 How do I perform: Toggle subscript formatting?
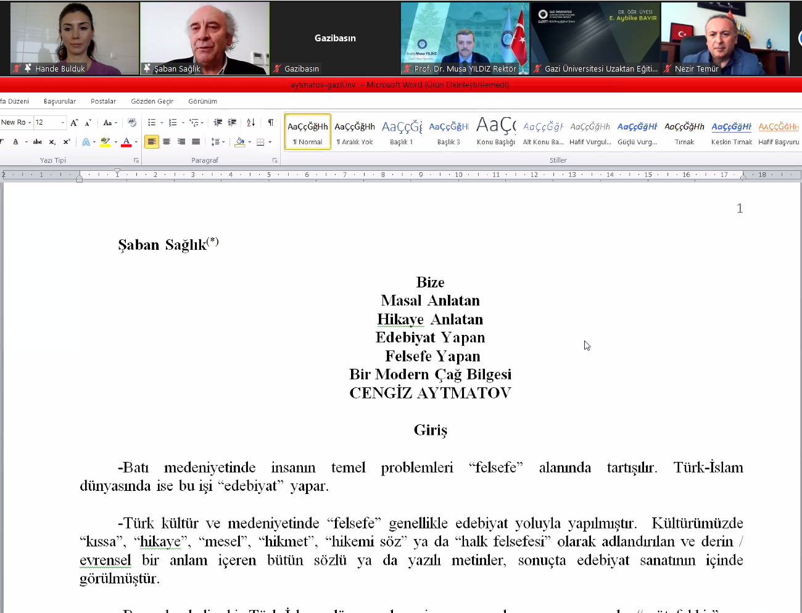(x=52, y=142)
